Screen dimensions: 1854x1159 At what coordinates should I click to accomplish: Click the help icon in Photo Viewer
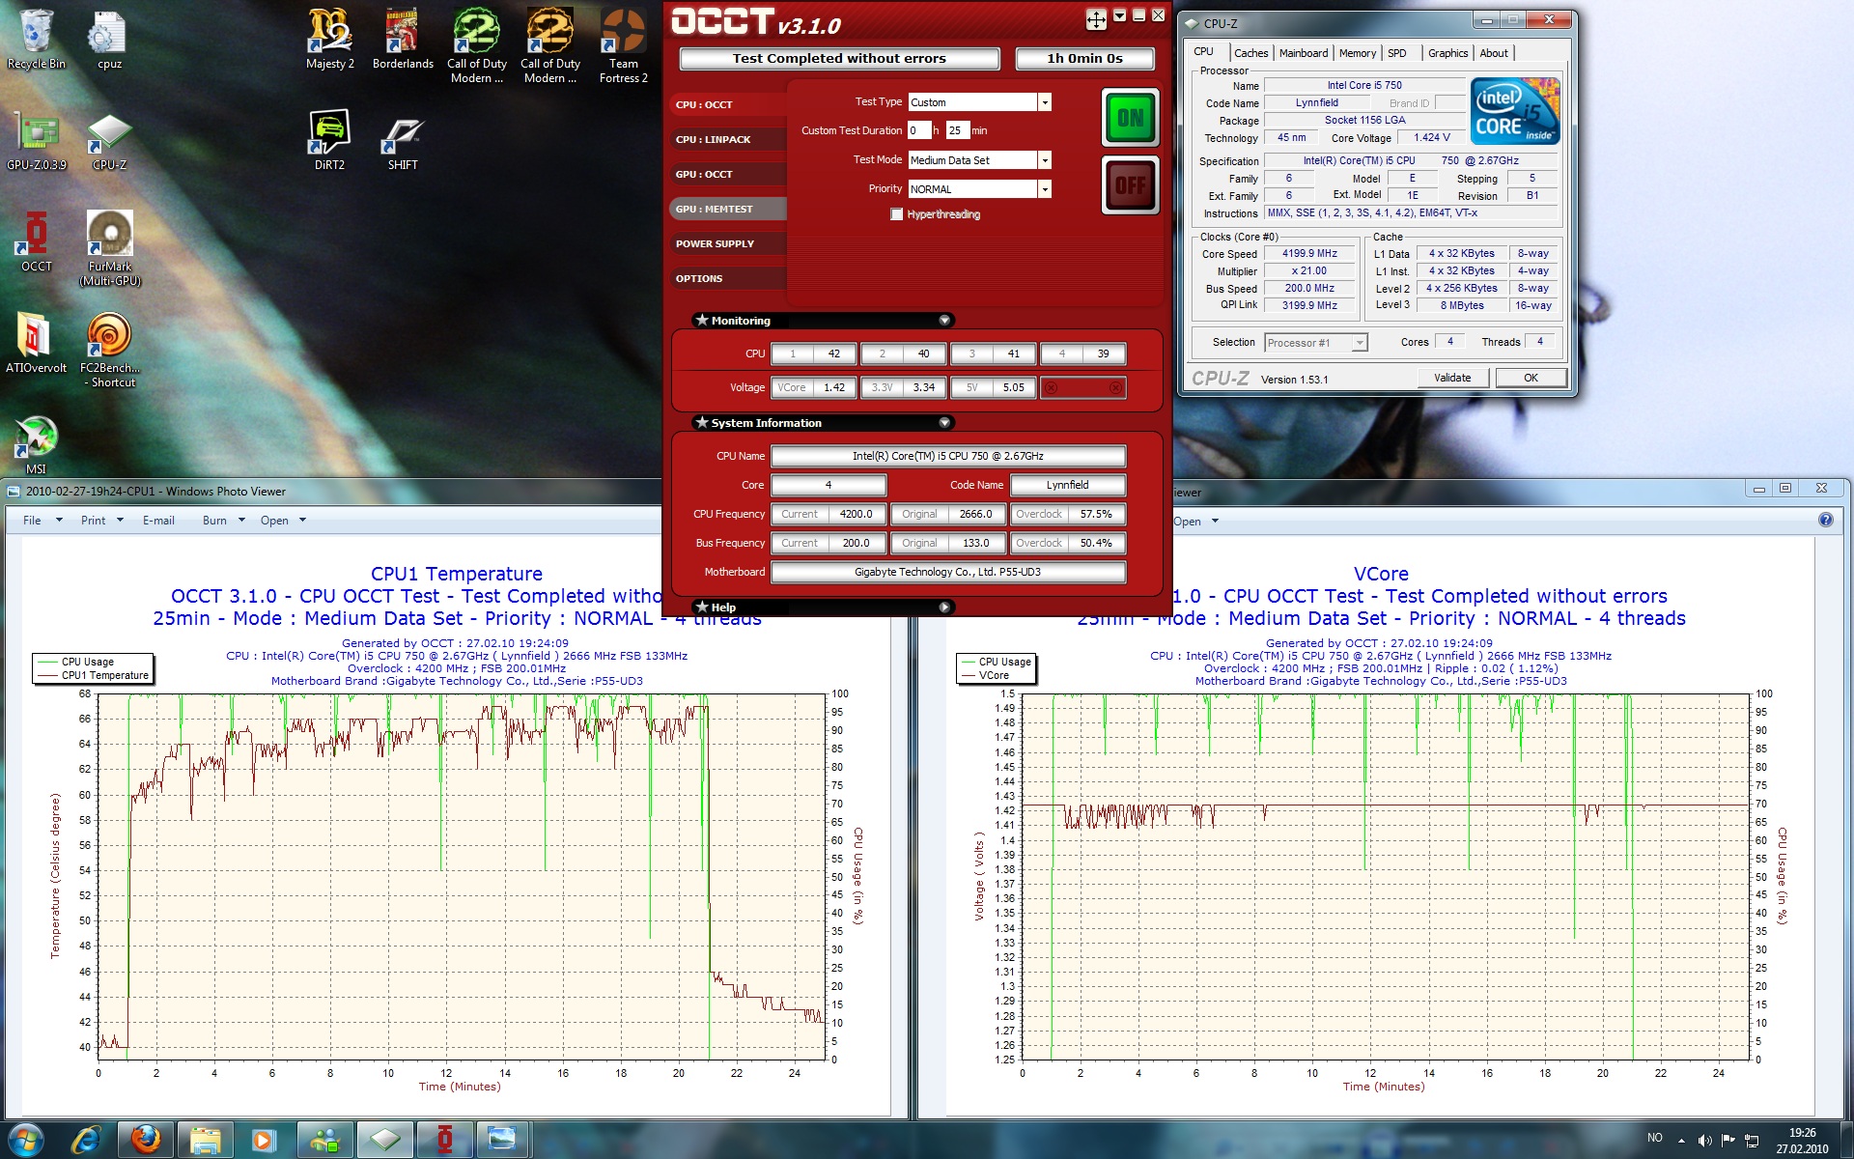[1825, 520]
